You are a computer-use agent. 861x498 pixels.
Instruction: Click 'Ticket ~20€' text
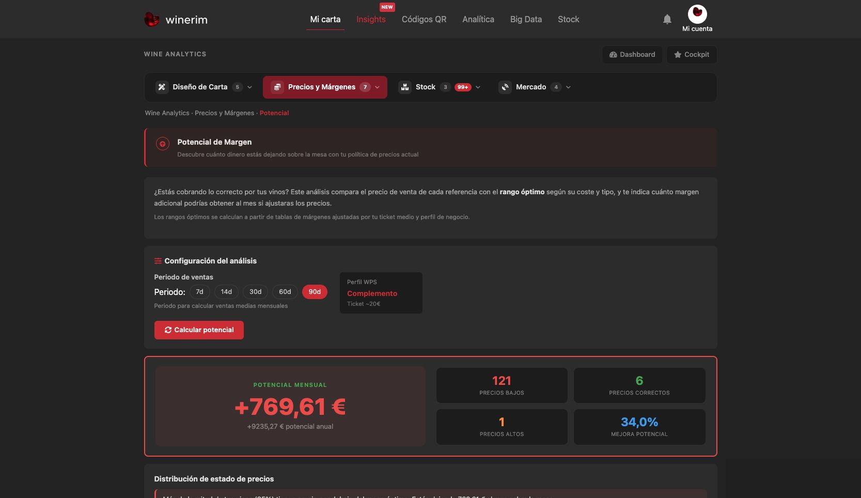(x=364, y=304)
